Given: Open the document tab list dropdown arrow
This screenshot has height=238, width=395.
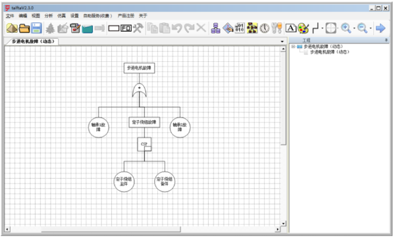Looking at the screenshot, I should point(282,41).
